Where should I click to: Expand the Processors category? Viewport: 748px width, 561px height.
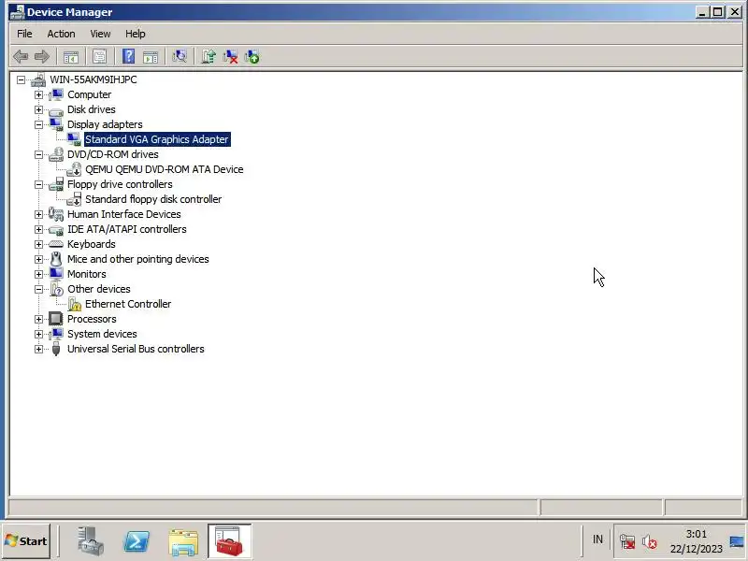tap(38, 319)
